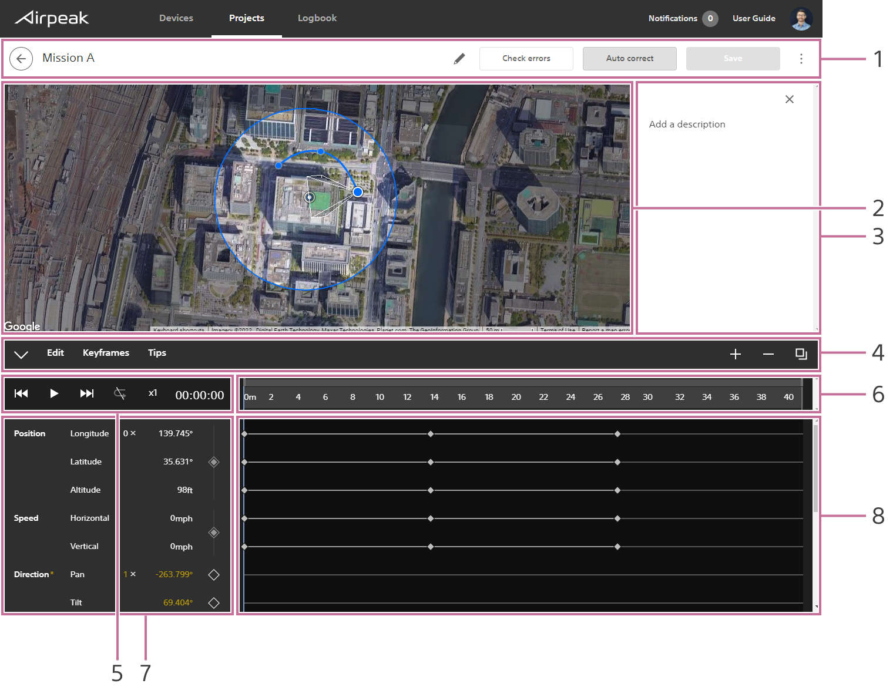The height and width of the screenshot is (687, 893).
Task: Open the x1 playback speed selector
Action: click(152, 393)
